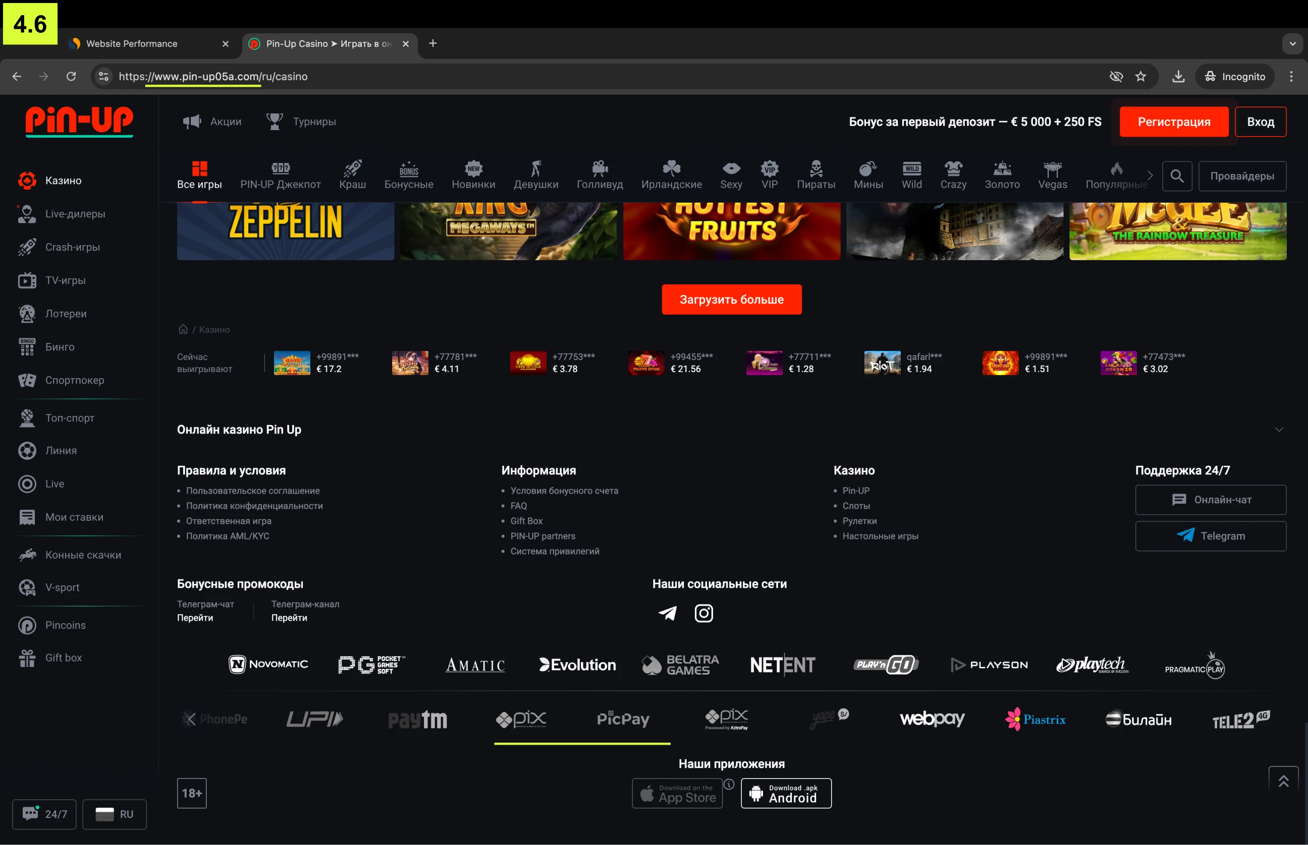This screenshot has width=1308, height=845.
Task: Click the search magnifier icon
Action: pyautogui.click(x=1176, y=176)
